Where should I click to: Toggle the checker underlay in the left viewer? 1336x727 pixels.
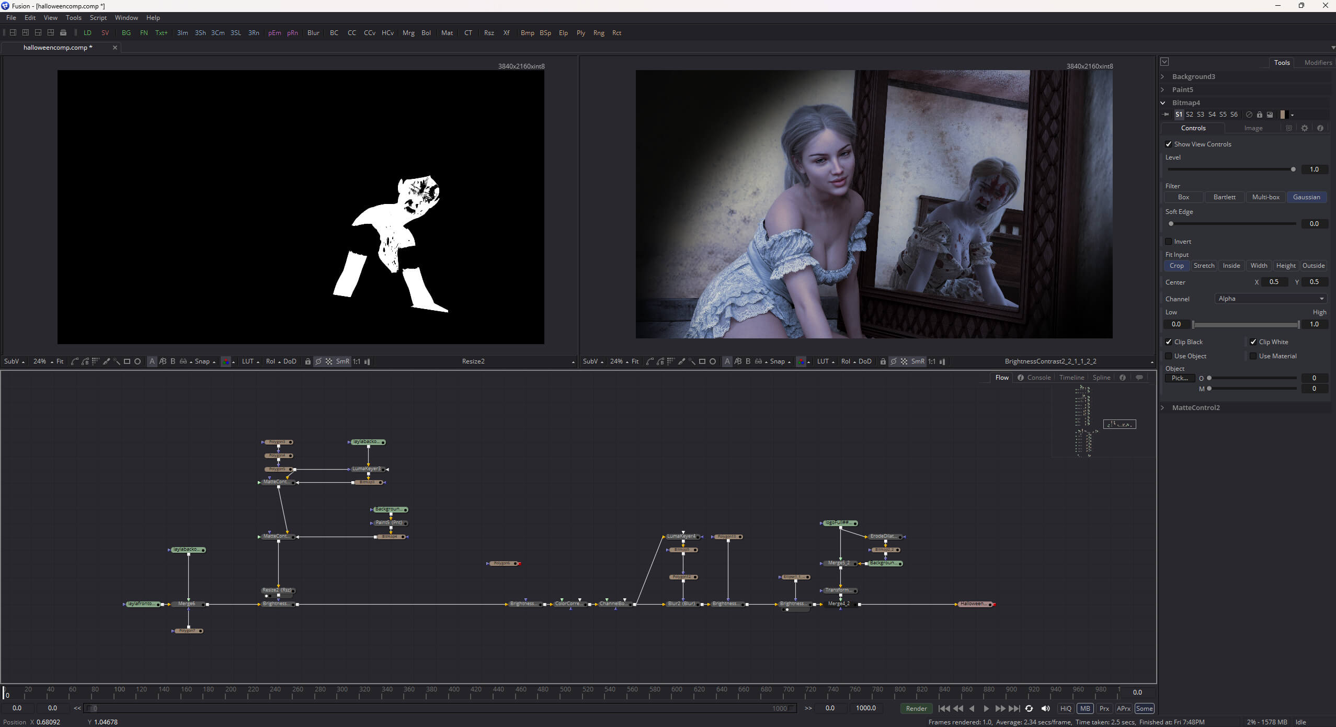[329, 361]
